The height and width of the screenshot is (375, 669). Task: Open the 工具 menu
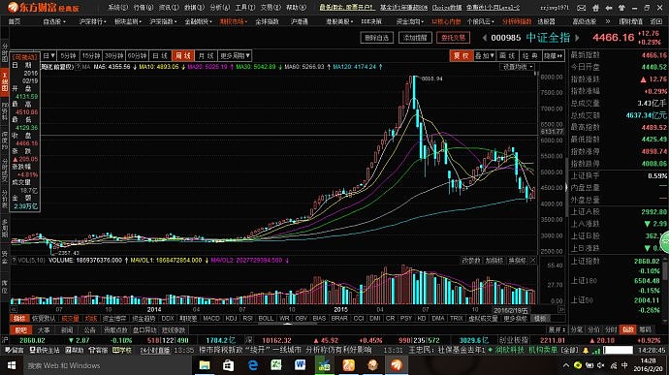tap(245, 7)
